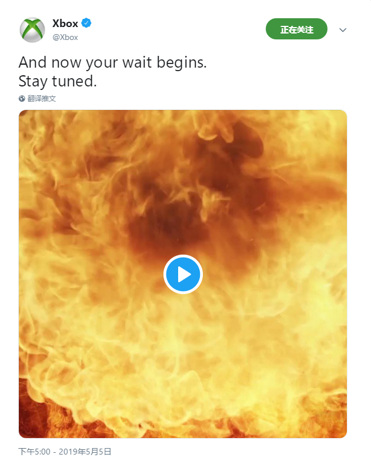Open the more-actions arrow next to 正在关注
The width and height of the screenshot is (371, 461).
pos(343,29)
